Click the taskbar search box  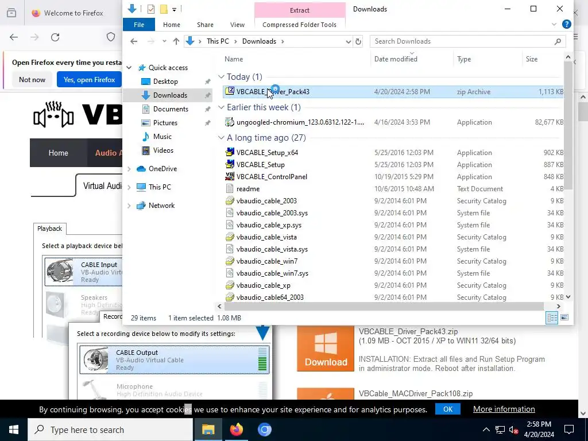pos(110,430)
